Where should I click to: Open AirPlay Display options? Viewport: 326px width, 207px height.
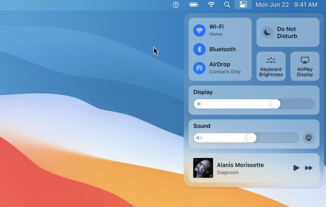tap(305, 66)
